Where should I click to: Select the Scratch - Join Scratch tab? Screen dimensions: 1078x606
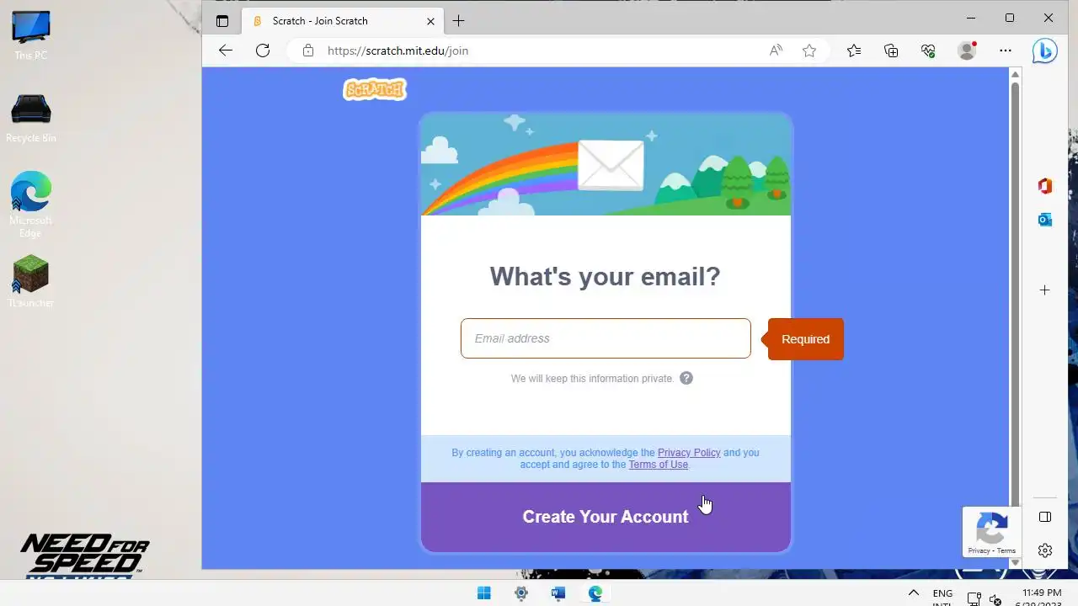(x=341, y=21)
